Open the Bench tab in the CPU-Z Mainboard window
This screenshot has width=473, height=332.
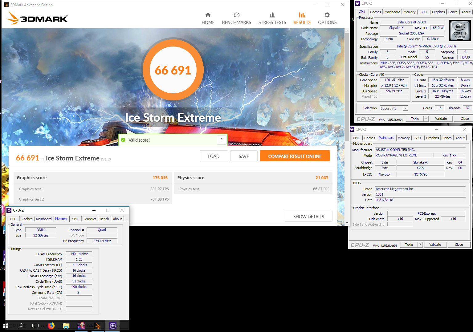447,138
